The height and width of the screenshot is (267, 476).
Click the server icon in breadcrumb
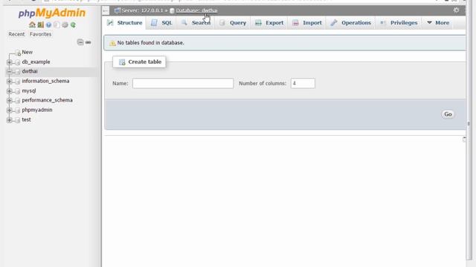[118, 10]
